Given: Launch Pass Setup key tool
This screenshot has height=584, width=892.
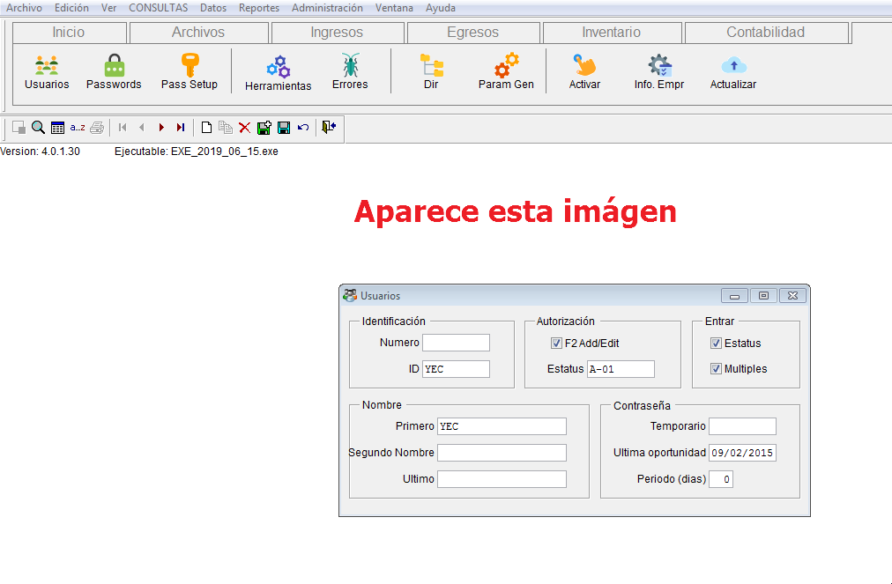Looking at the screenshot, I should point(190,72).
